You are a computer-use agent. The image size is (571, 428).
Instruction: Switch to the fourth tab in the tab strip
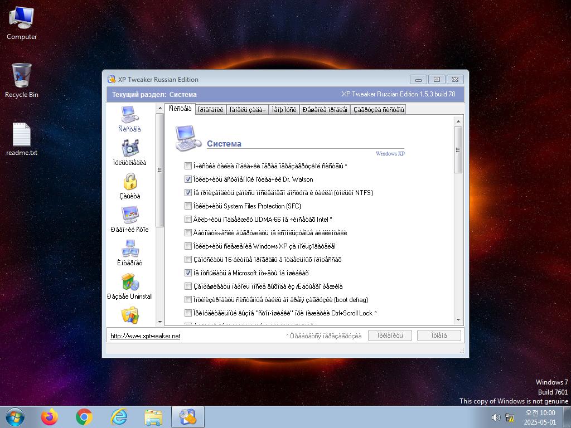[x=284, y=110]
